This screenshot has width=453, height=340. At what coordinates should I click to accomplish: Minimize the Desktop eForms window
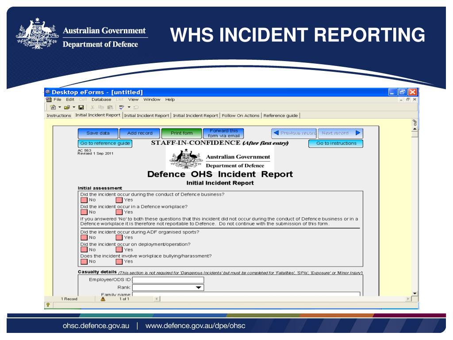(x=392, y=92)
